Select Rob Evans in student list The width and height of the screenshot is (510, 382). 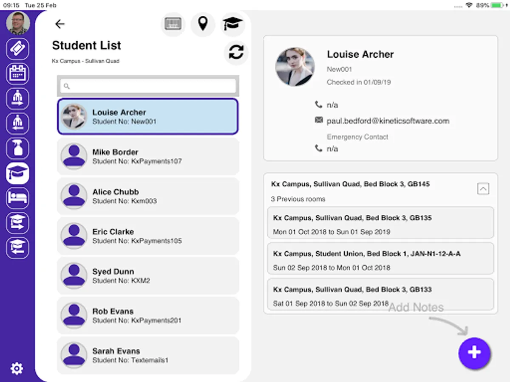click(x=148, y=315)
